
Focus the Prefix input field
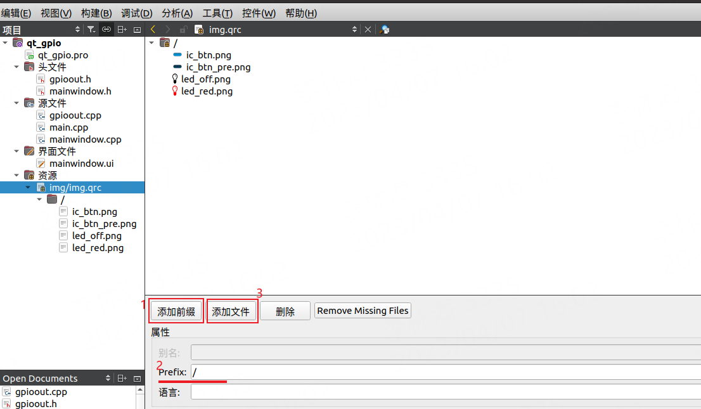pos(446,372)
